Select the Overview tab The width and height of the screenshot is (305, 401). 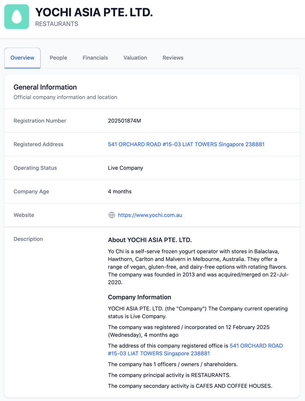(x=22, y=58)
